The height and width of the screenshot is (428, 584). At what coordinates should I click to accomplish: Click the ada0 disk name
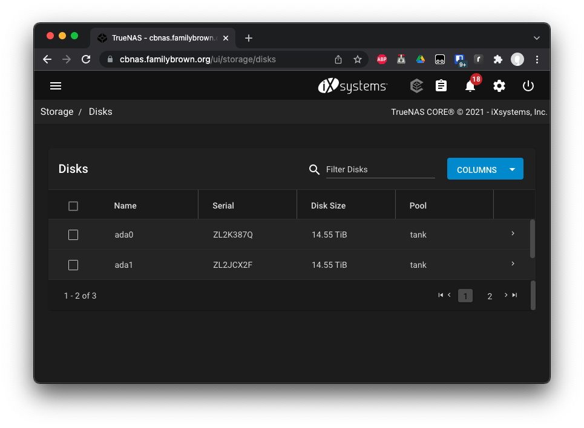point(123,235)
